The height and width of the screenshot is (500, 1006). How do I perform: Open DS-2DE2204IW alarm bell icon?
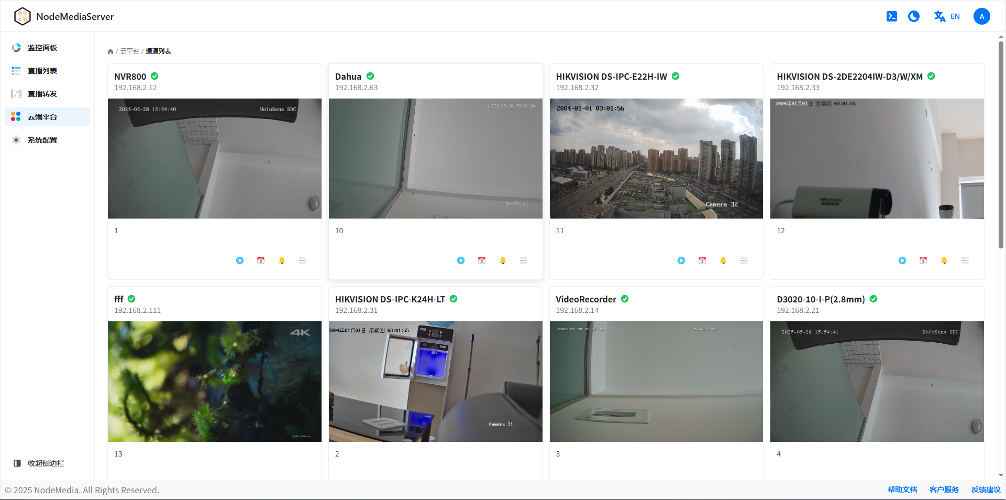tap(944, 260)
